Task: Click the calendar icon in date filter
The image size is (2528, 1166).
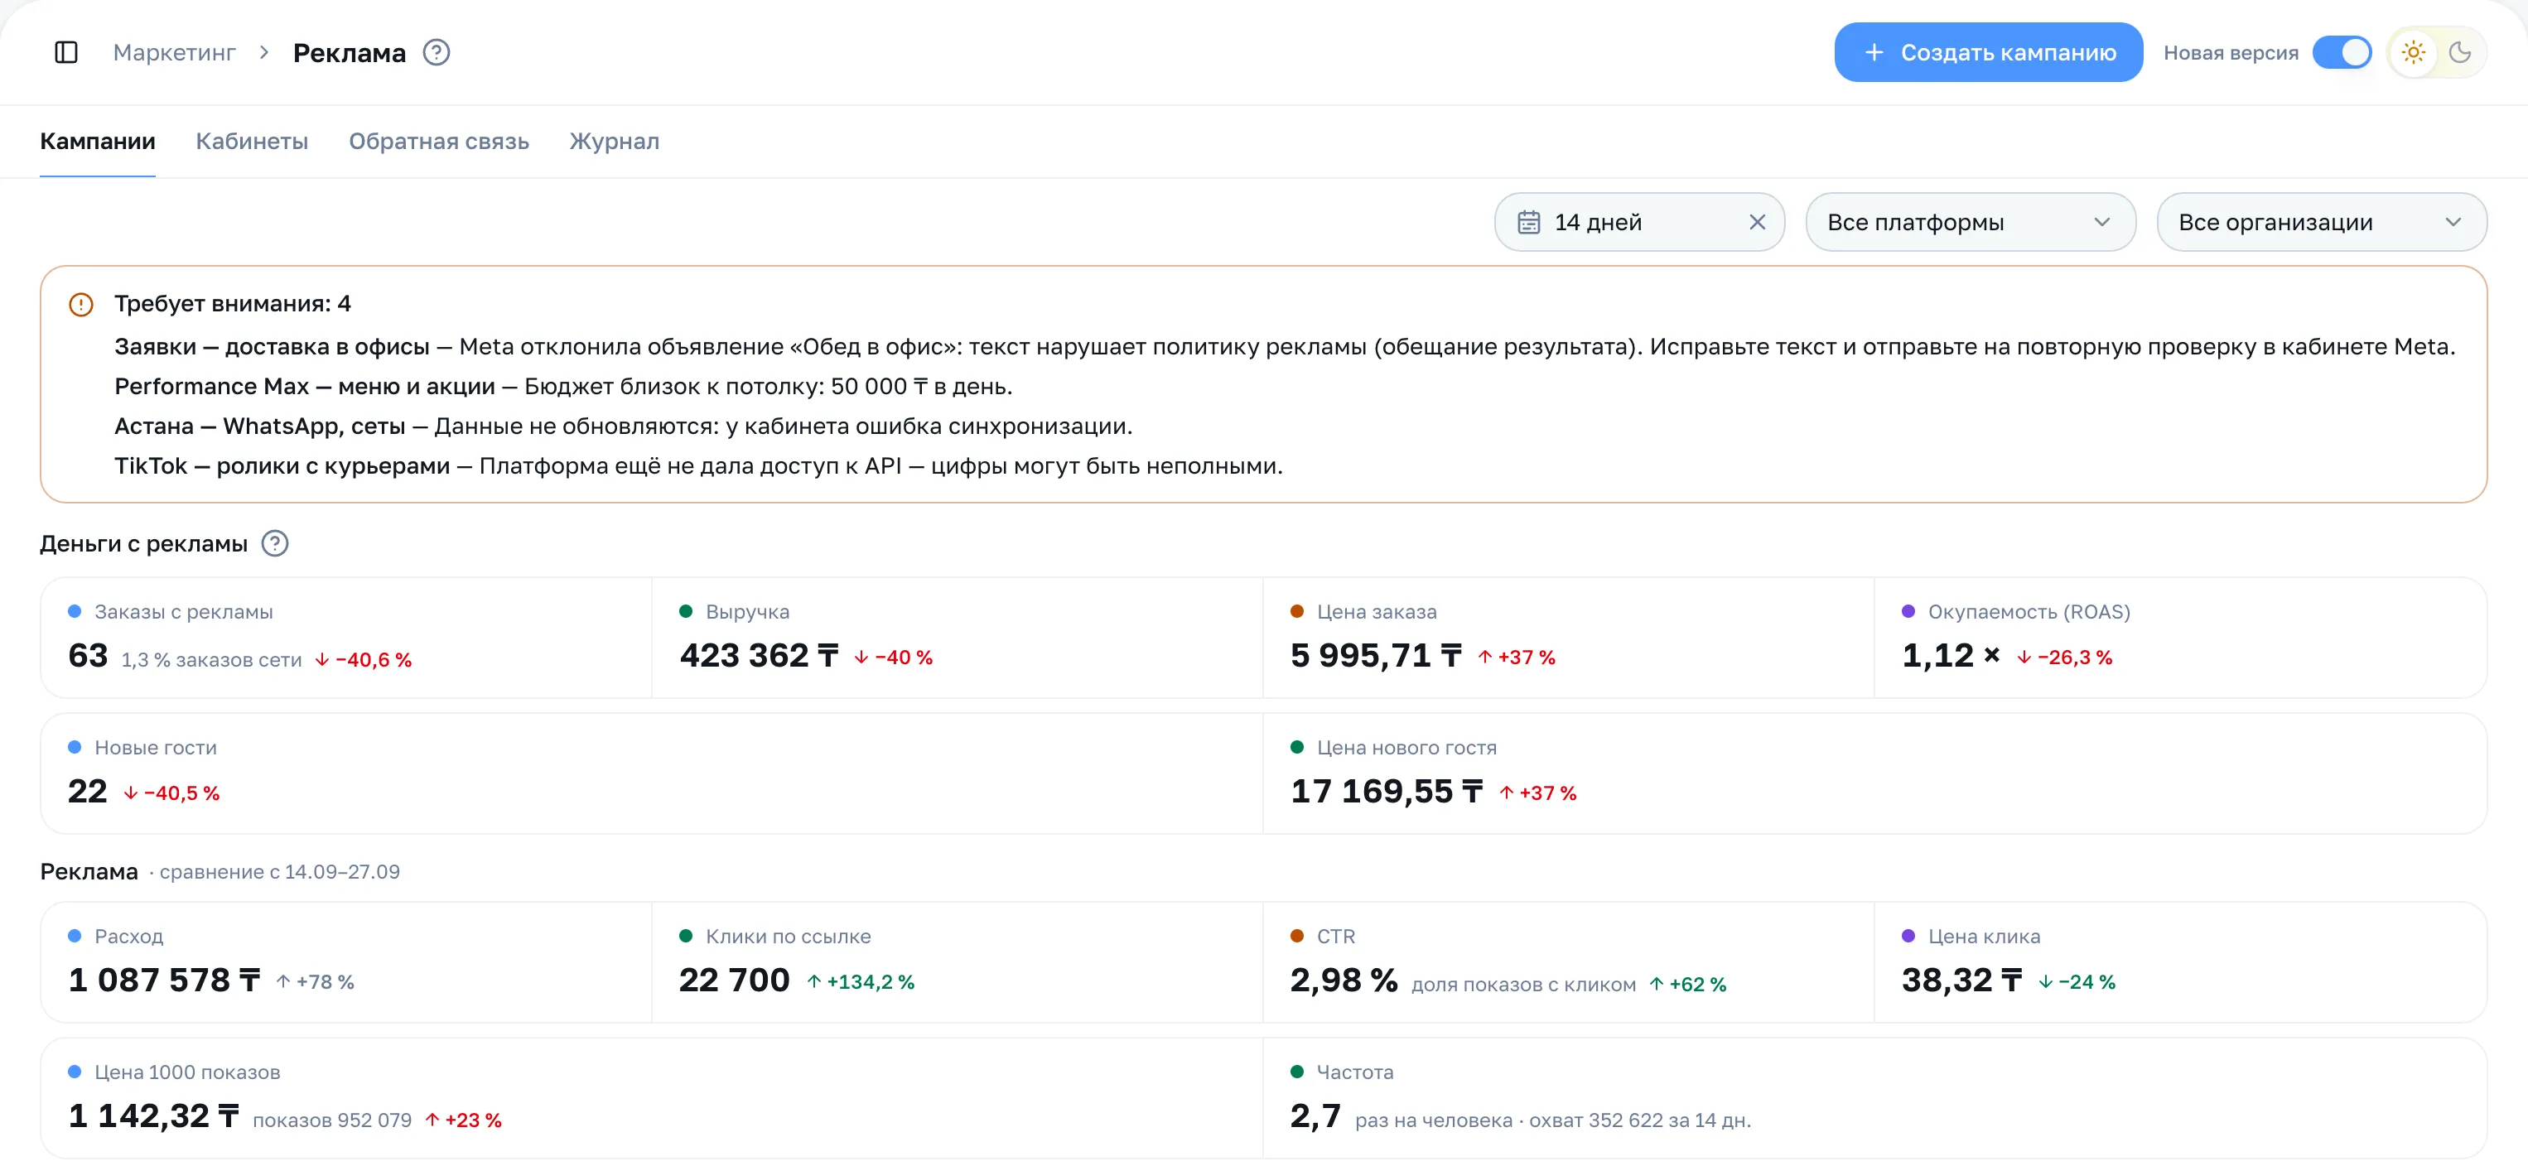Action: (1528, 222)
